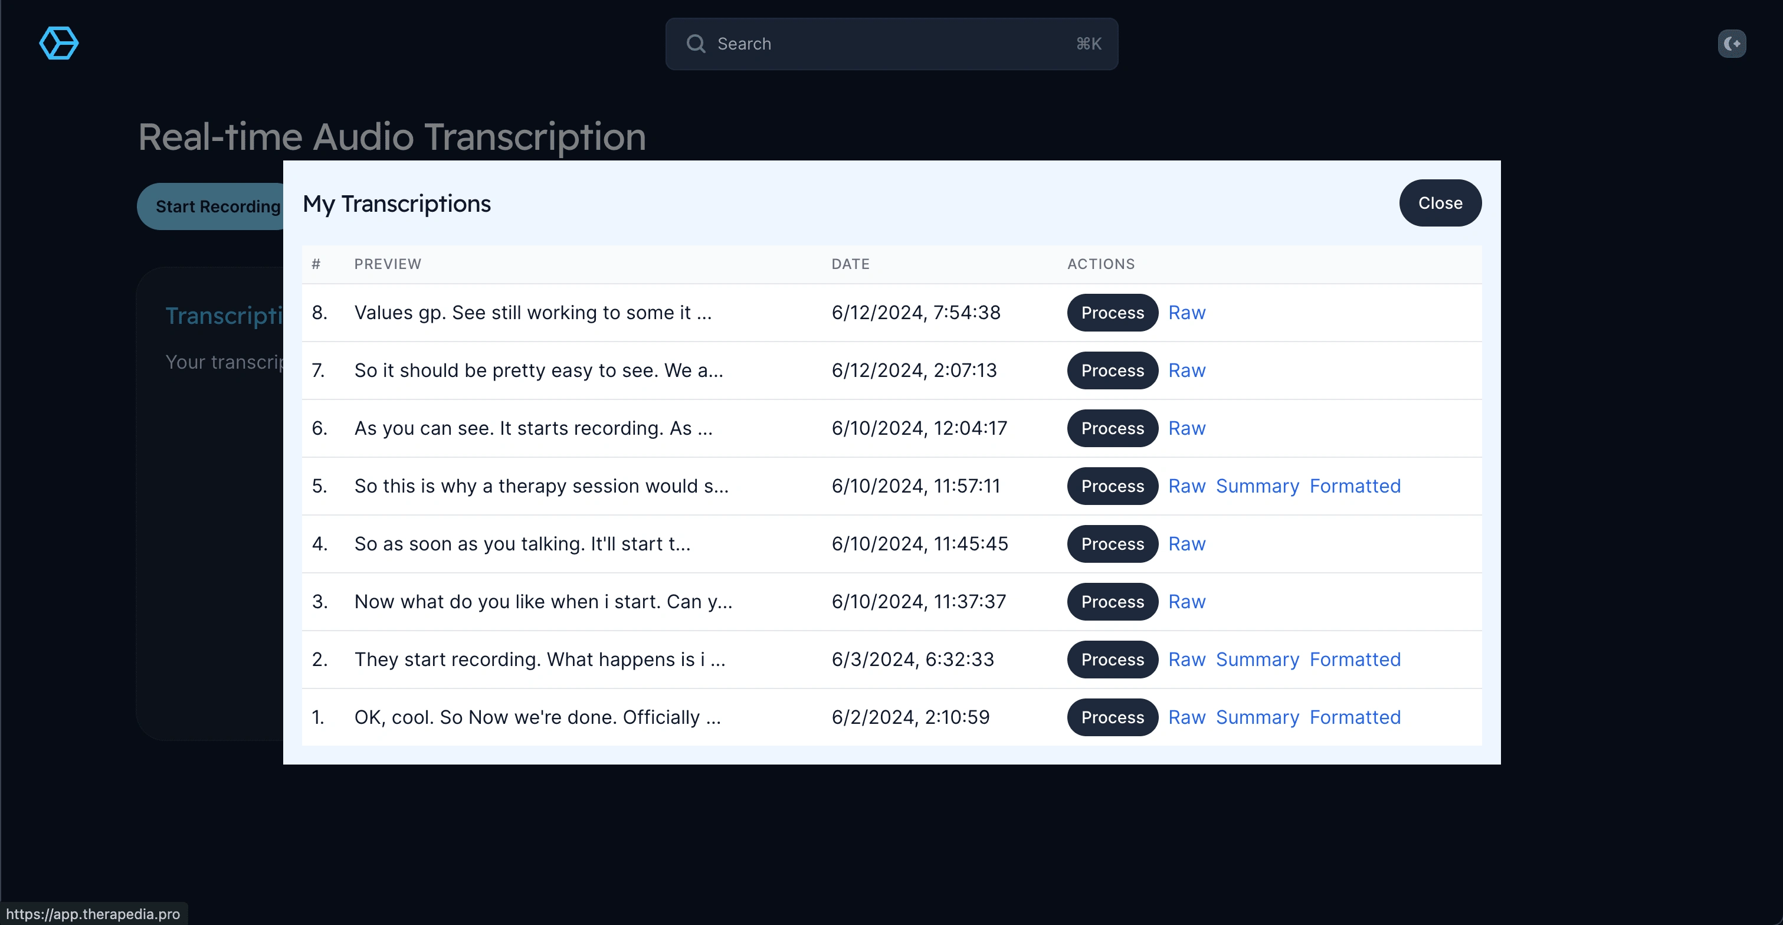Open Raw for transcription 2
This screenshot has width=1783, height=925.
point(1187,660)
